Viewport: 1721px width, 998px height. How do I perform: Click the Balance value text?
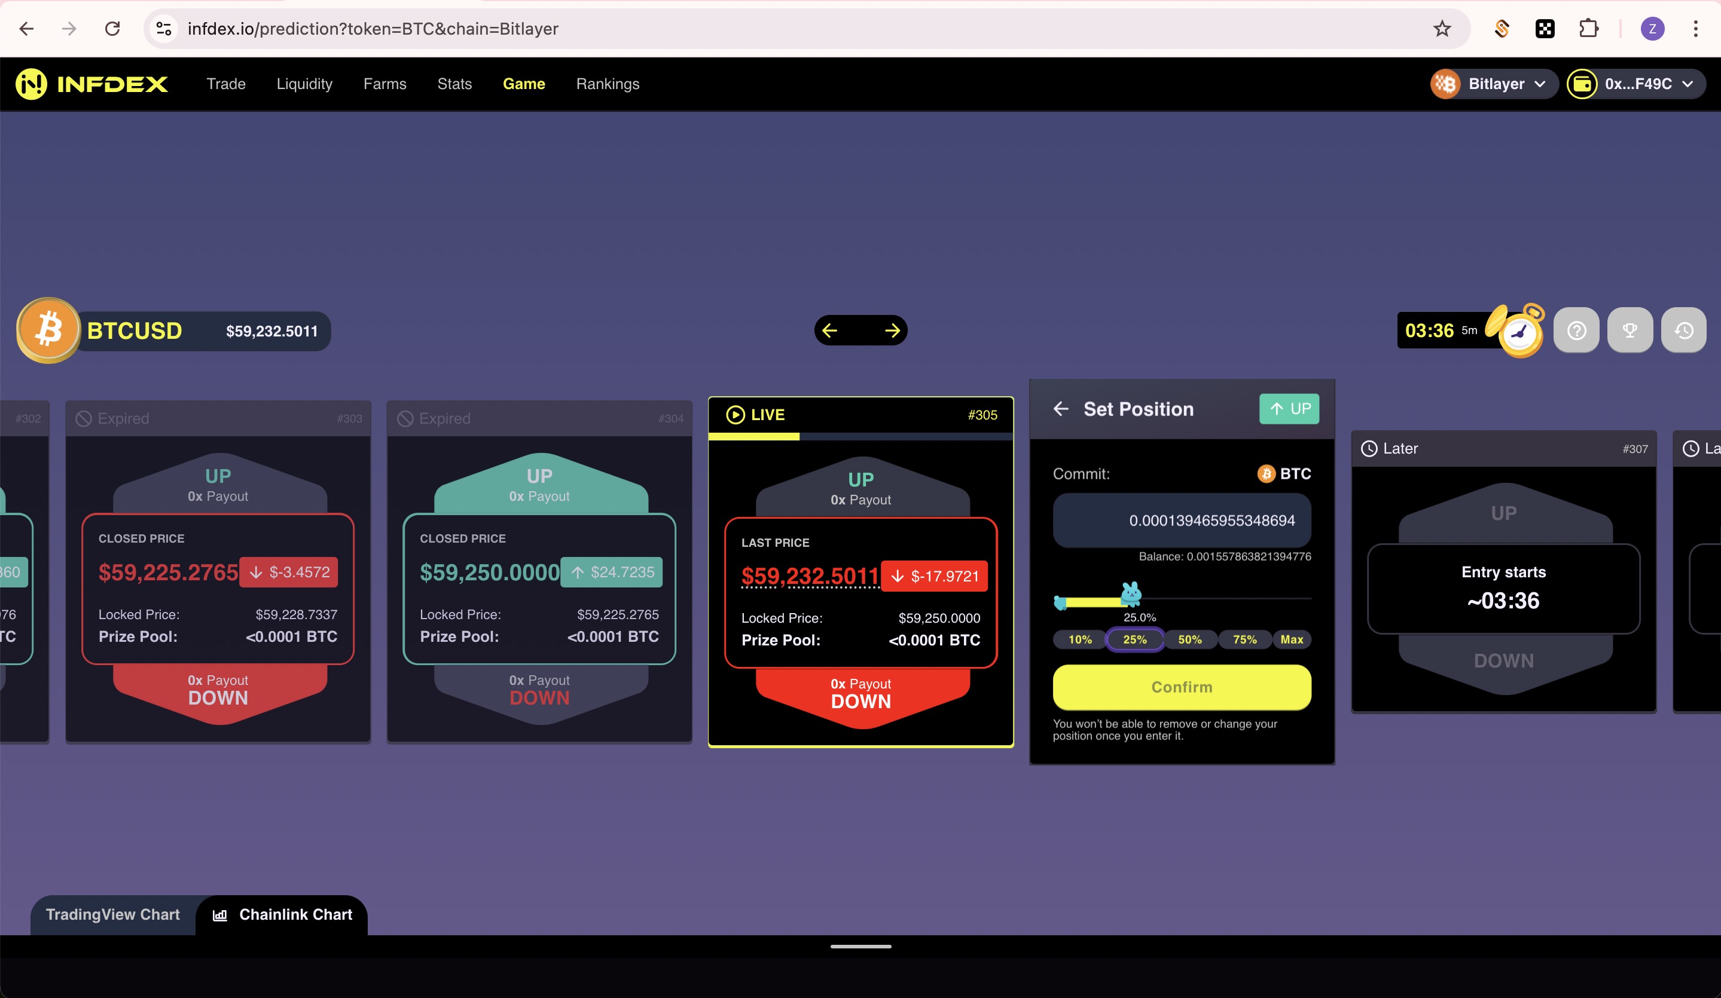click(x=1225, y=556)
